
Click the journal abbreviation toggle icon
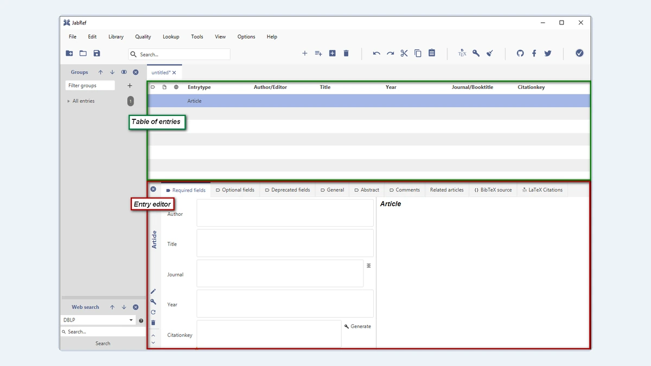368,266
